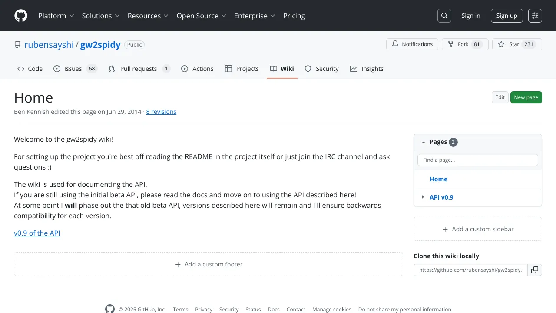Open the gw2spidy repository link
The image size is (556, 313).
tap(100, 45)
